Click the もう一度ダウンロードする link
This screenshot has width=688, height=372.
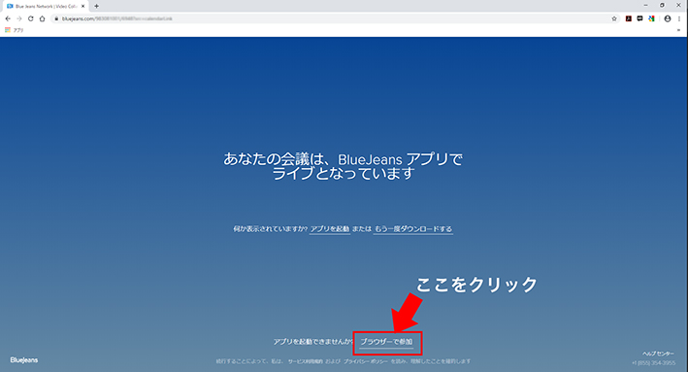coord(412,229)
